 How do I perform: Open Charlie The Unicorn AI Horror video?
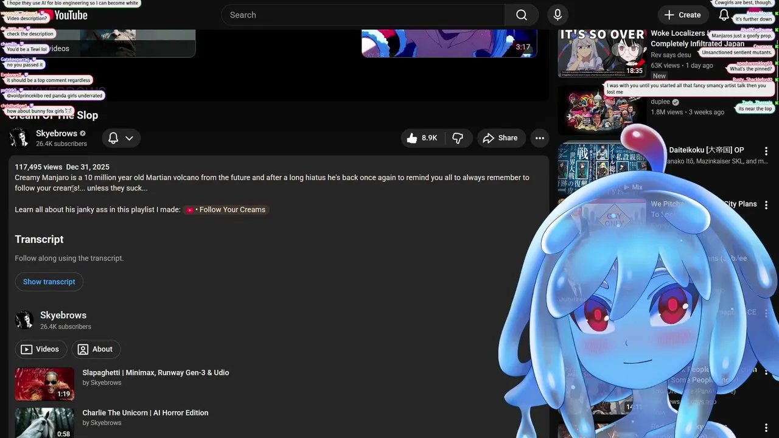(145, 412)
